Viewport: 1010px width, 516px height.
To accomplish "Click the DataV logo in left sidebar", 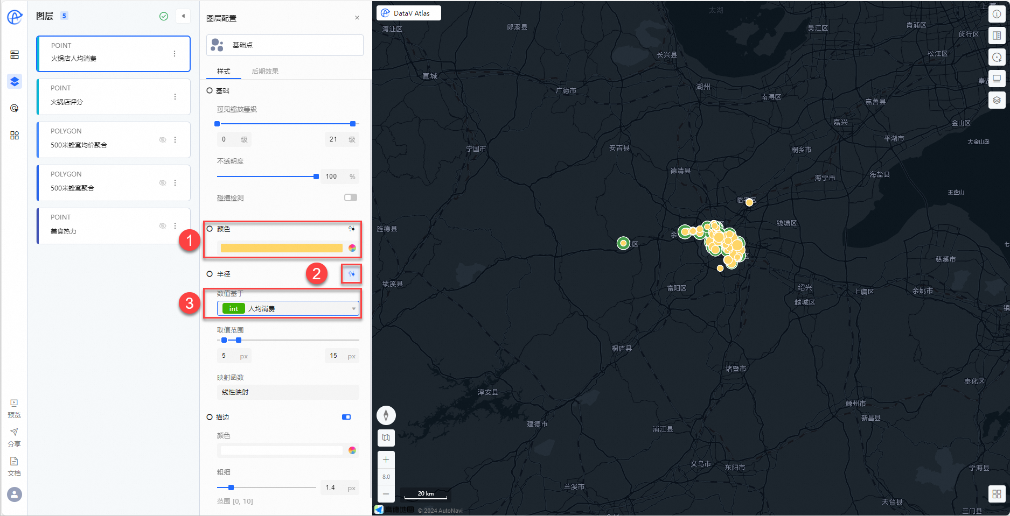I will (x=15, y=17).
